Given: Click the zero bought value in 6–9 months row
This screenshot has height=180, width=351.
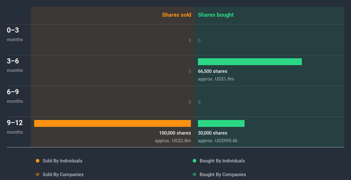Looking at the screenshot, I should 199,102.
